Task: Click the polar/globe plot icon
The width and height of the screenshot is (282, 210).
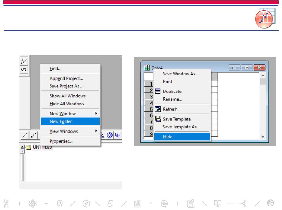Action: pos(110,135)
